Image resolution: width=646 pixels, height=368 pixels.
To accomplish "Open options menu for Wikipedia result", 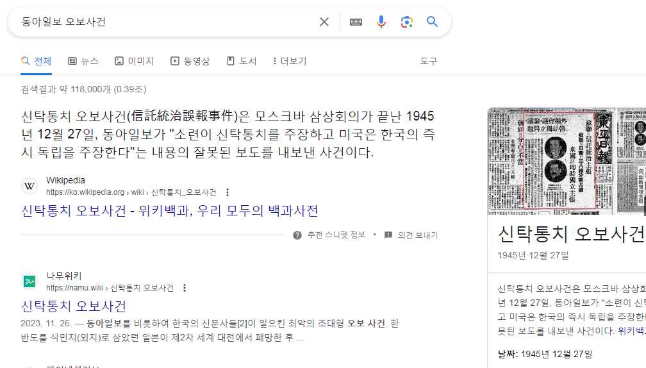I will point(228,192).
